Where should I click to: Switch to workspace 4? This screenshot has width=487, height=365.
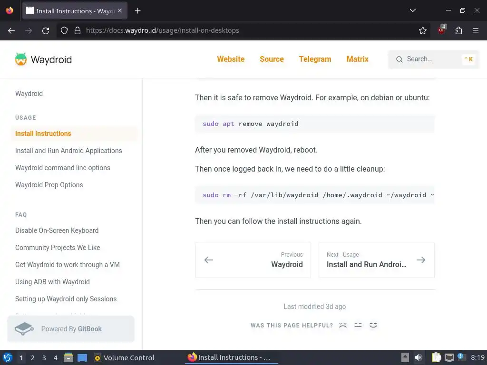[56, 358]
